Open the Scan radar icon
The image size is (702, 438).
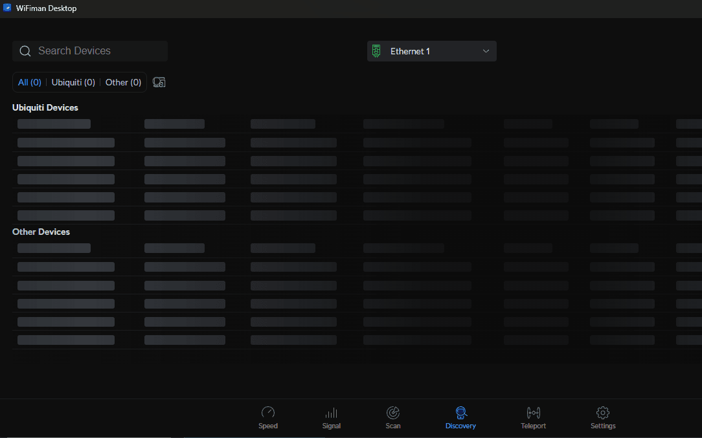(393, 413)
